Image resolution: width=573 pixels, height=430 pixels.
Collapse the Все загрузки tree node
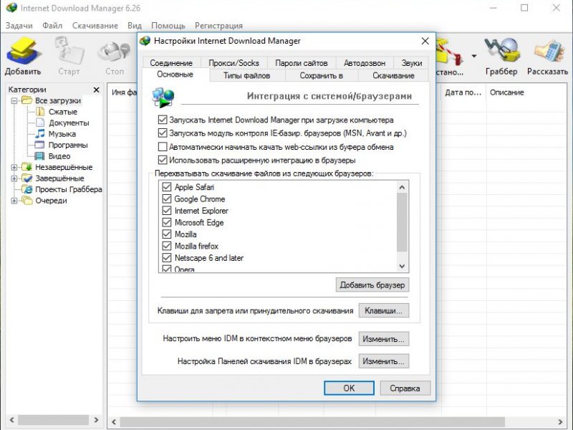point(14,100)
